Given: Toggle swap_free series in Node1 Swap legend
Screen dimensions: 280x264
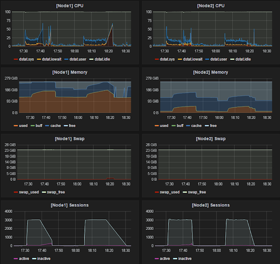Looking at the screenshot, I should point(53,192).
